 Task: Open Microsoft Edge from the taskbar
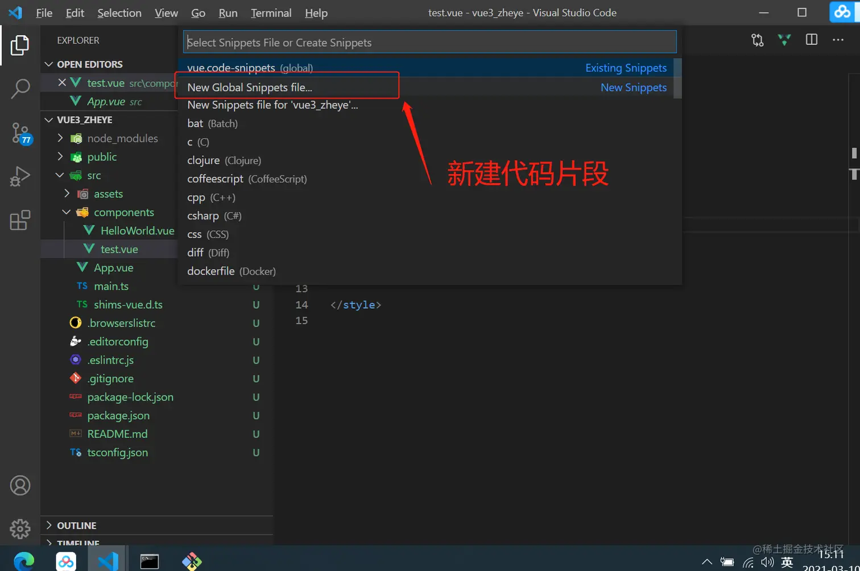[x=24, y=562]
